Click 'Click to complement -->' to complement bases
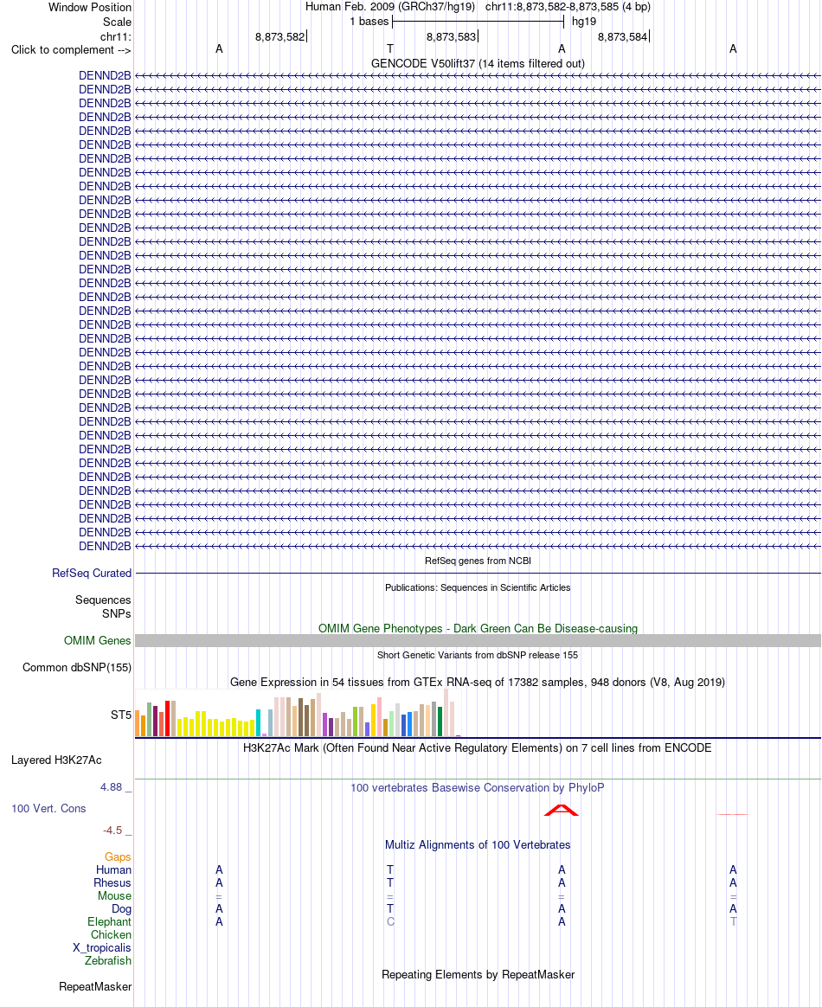This screenshot has height=1007, width=822. [71, 50]
